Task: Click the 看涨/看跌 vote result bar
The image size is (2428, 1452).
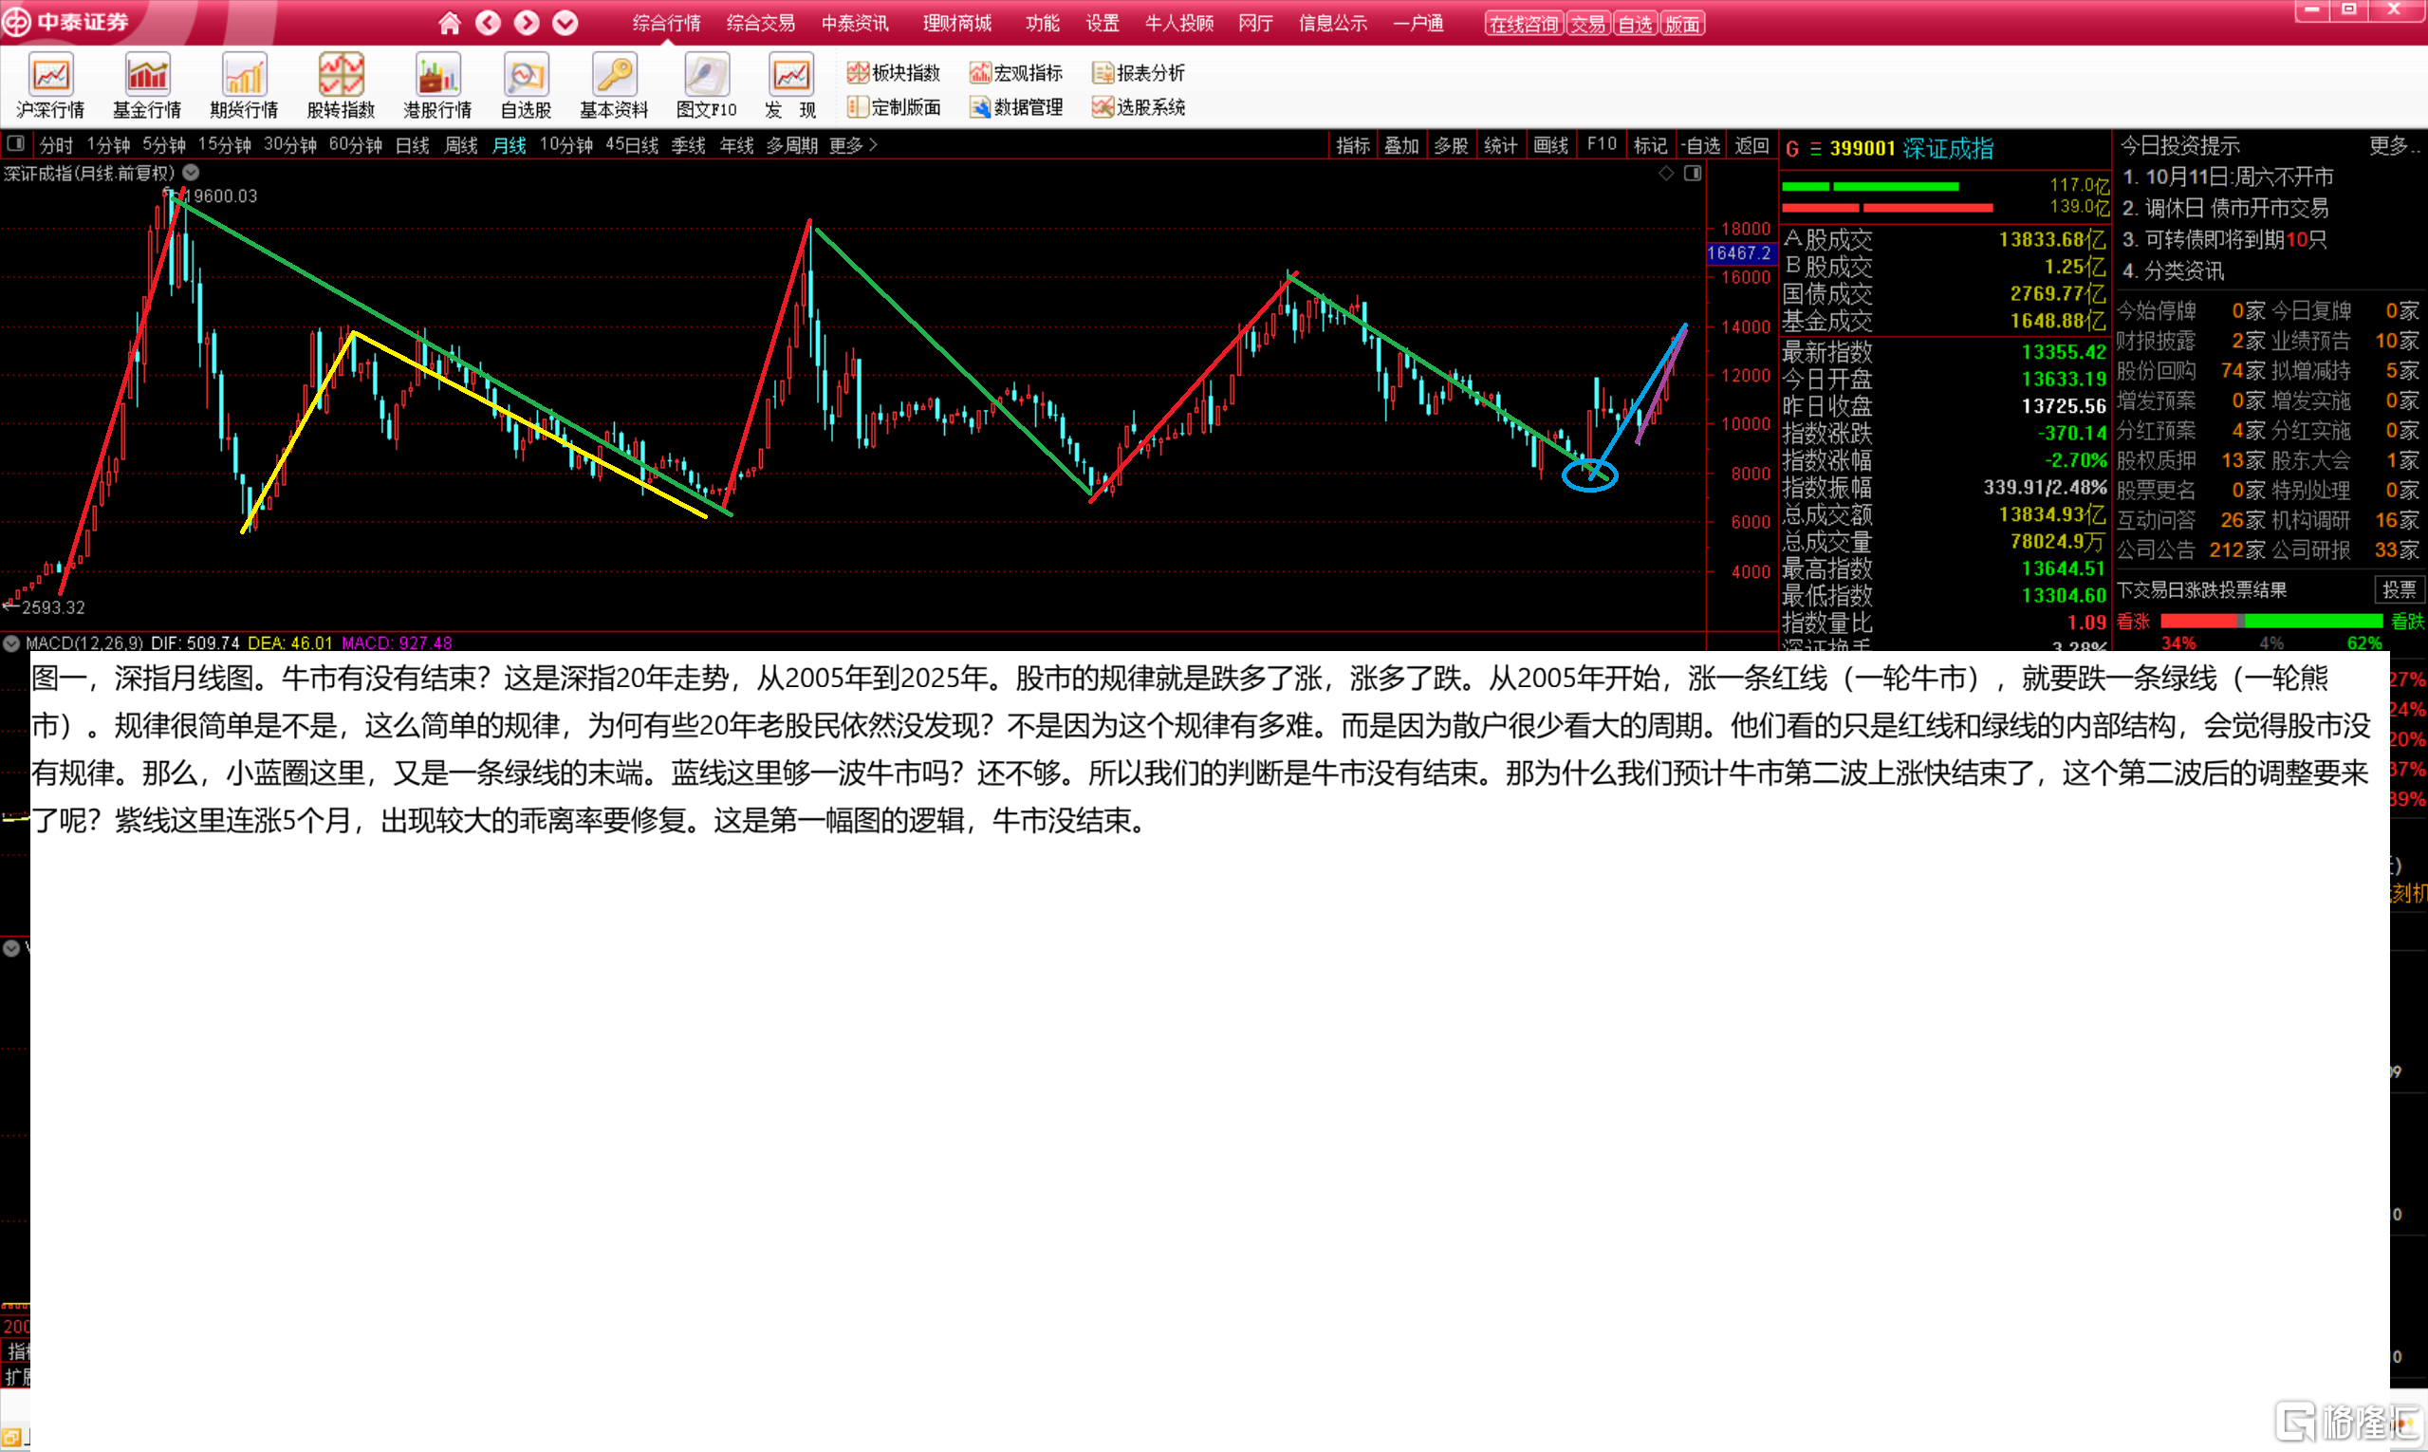Action: (2270, 622)
